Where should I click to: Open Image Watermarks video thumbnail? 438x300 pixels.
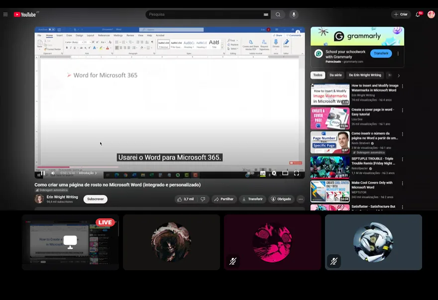330,95
